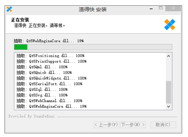Select the Qt5WebChannel.dll log entry
The image size is (188, 137).
pyautogui.click(x=49, y=101)
